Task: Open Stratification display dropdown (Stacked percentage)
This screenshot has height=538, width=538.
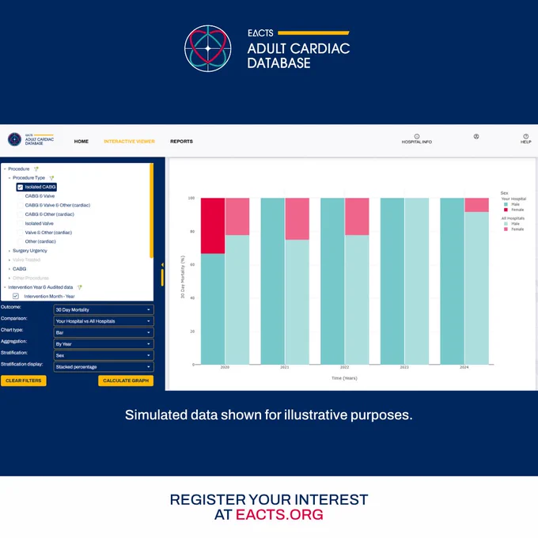Action: coord(104,367)
